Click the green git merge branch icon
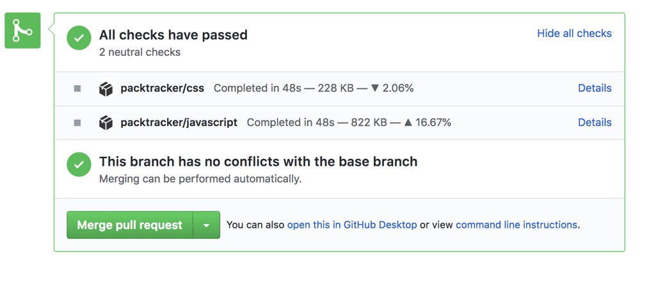 tap(22, 31)
